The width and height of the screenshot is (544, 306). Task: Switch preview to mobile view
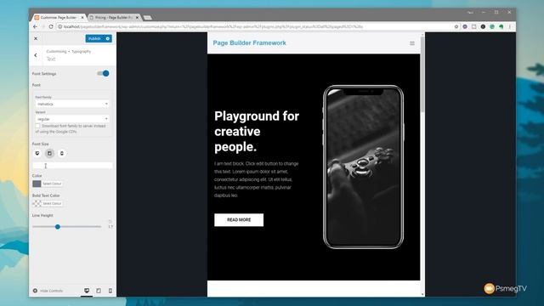110,291
